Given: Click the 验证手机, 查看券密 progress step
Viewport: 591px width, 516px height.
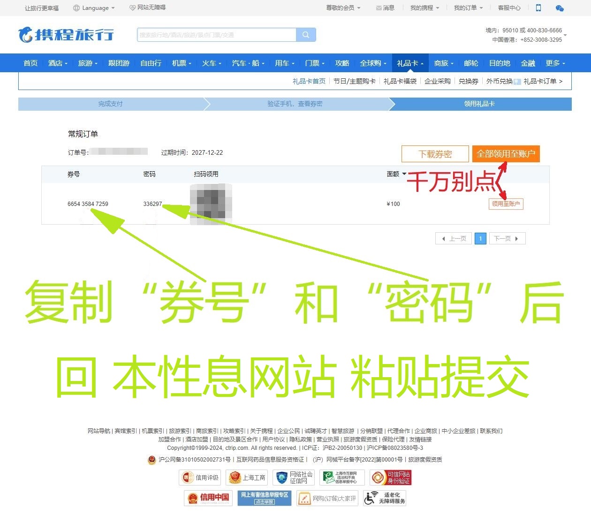Looking at the screenshot, I should coord(295,104).
